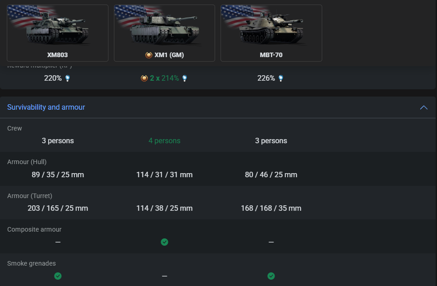Click the XM803 name label
The width and height of the screenshot is (437, 286).
coord(58,55)
